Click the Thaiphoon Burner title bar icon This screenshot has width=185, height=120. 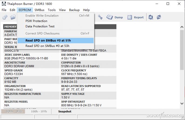pyautogui.click(x=4, y=4)
